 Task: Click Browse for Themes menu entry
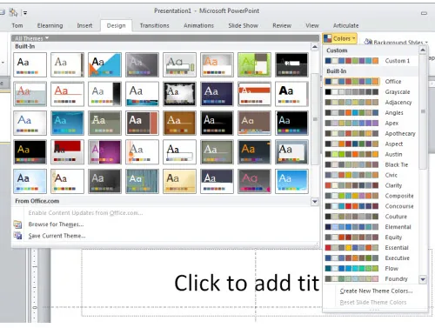56,224
